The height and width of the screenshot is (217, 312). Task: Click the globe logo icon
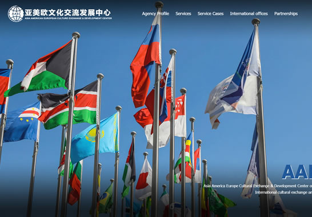point(16,14)
